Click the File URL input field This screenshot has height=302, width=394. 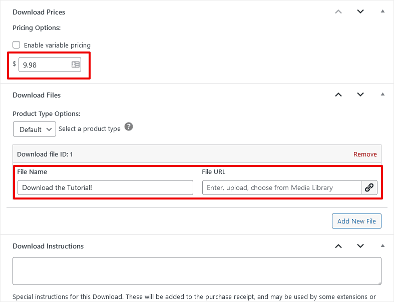pyautogui.click(x=282, y=187)
